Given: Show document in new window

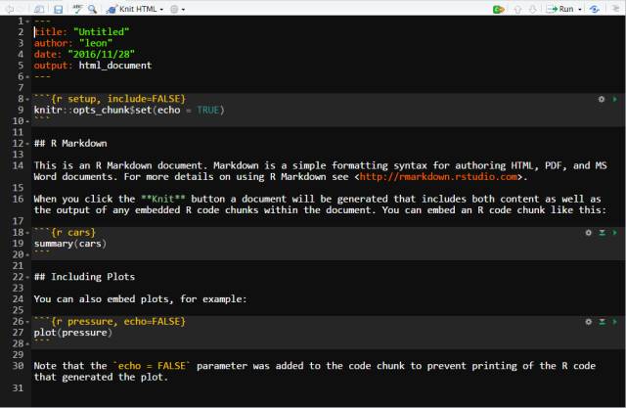Looking at the screenshot, I should click(39, 9).
